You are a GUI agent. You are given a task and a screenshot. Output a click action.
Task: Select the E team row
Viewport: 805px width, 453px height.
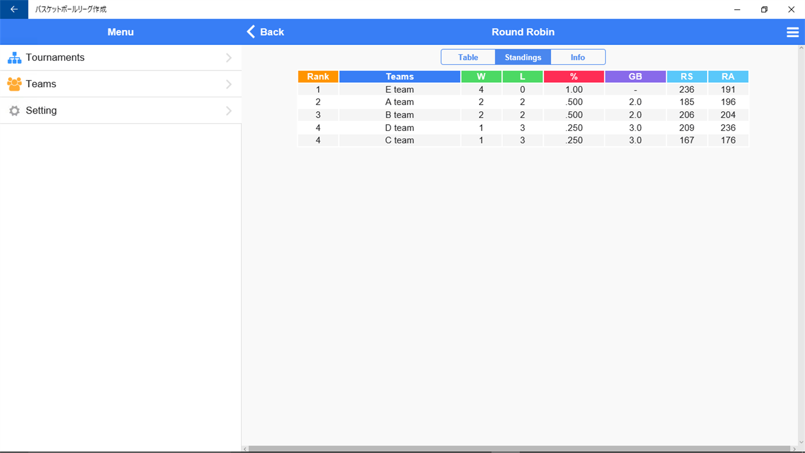pos(523,89)
